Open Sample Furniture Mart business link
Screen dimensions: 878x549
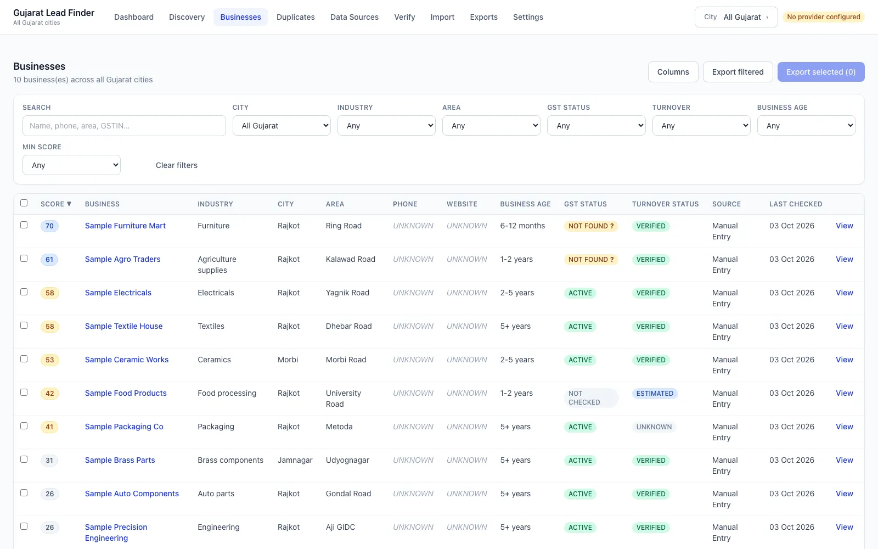125,226
